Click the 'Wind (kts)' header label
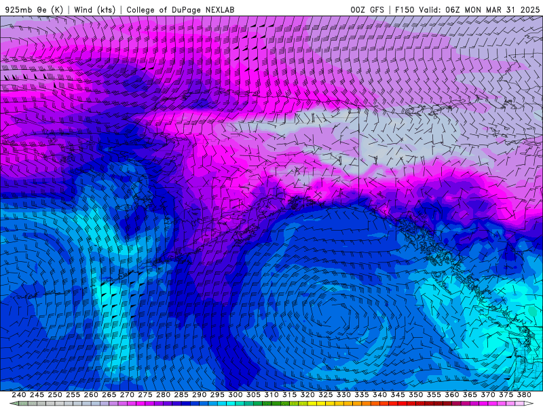The width and height of the screenshot is (543, 407). pos(94,9)
